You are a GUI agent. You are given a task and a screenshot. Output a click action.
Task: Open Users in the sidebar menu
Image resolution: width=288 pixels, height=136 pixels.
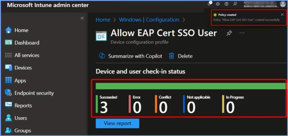(21, 118)
